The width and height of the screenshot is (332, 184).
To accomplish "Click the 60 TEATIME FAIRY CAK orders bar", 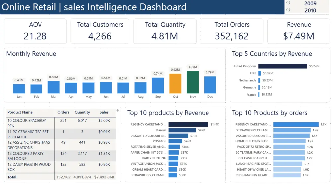I will click(289, 153).
